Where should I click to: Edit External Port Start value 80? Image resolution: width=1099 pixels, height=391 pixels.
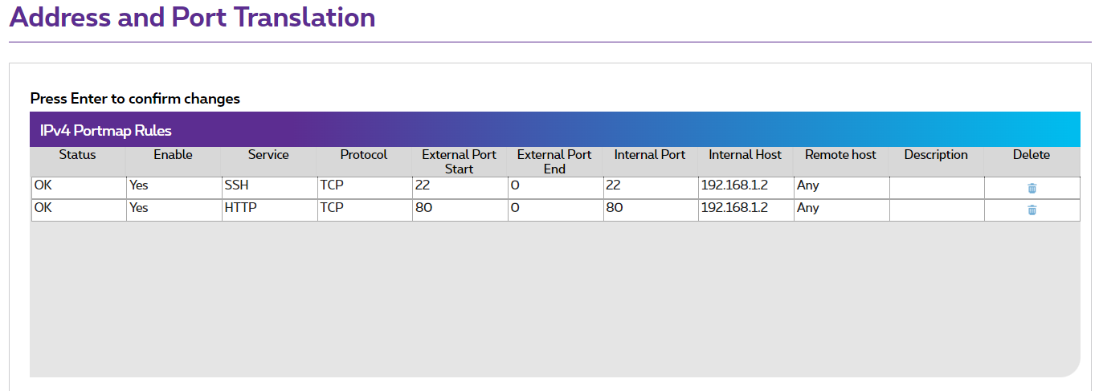pos(460,209)
